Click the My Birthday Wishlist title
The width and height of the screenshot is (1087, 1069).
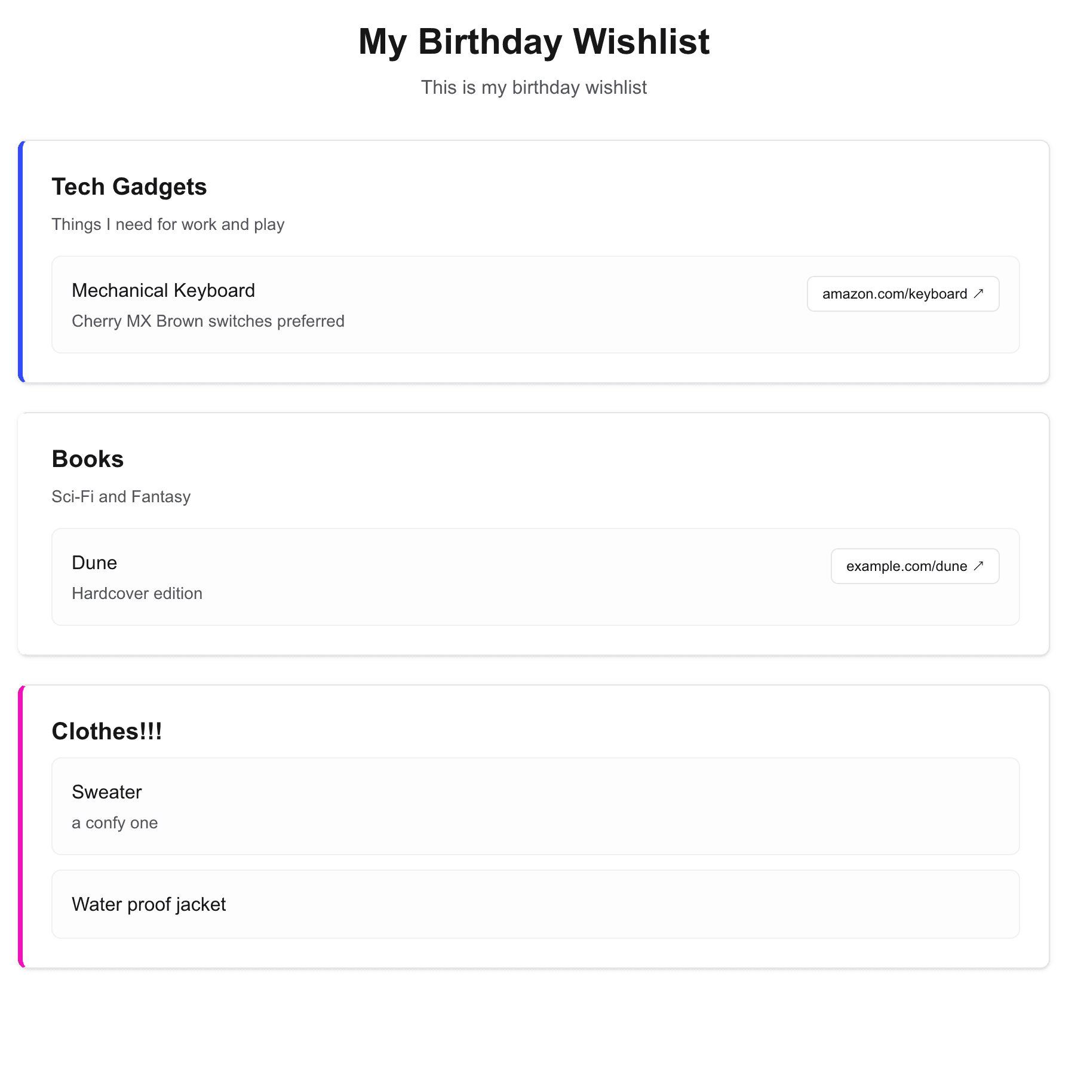point(533,42)
